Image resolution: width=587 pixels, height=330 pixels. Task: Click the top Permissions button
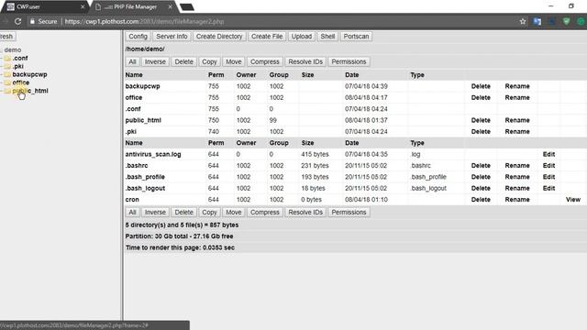349,61
